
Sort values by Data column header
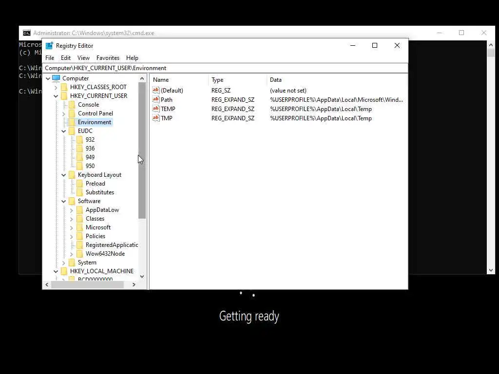337,80
